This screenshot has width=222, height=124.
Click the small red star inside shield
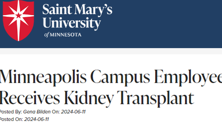(x=18, y=16)
